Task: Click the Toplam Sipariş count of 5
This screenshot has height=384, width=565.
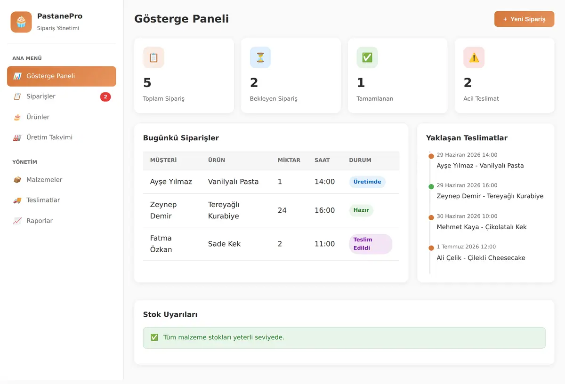Action: pos(147,83)
